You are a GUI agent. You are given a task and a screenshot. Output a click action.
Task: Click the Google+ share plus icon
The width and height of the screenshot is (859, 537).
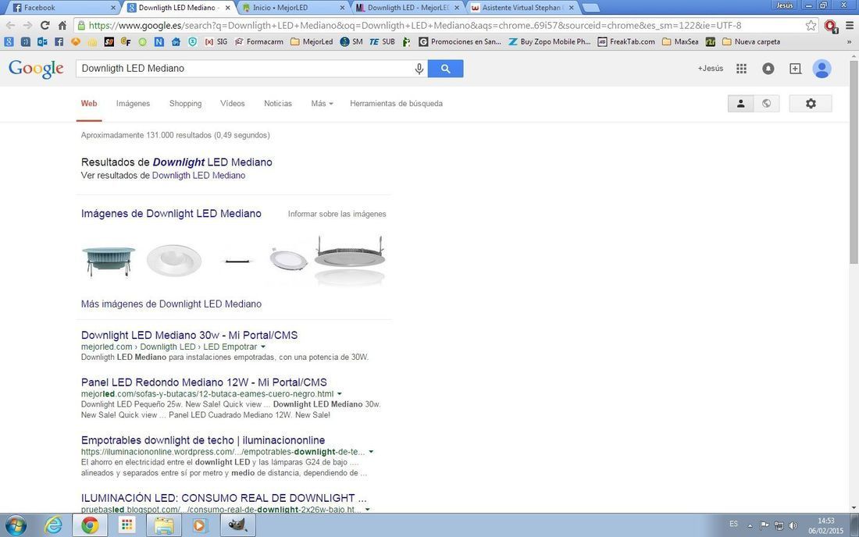[x=795, y=69]
